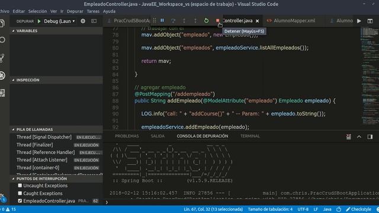The height and width of the screenshot is (213, 379).
Task: Step over in the debug toolbar
Action: (173, 21)
